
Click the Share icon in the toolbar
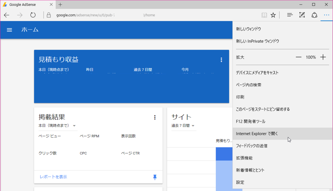pos(314,15)
